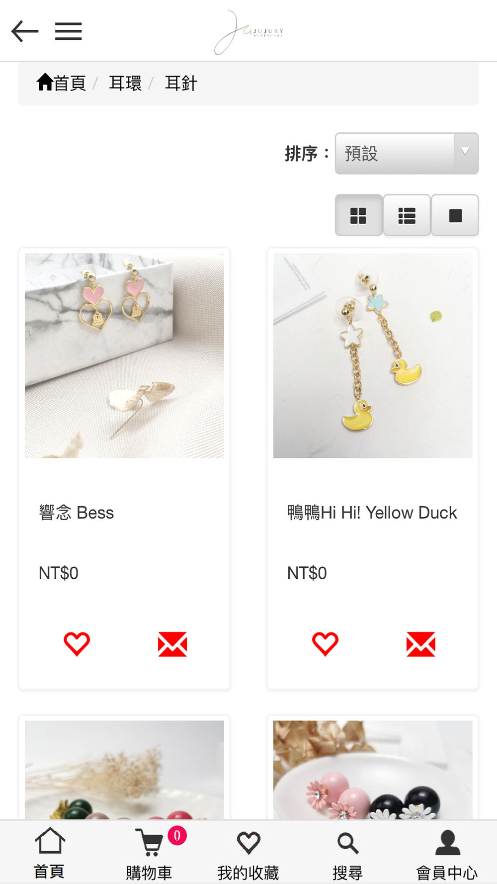This screenshot has height=884, width=497.
Task: Open 購物車 cart tab
Action: pos(149,853)
